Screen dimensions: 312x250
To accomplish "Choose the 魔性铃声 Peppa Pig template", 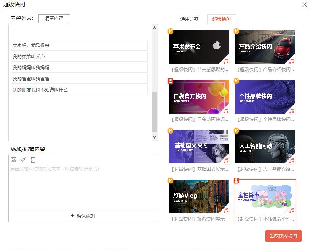I will click(x=265, y=198).
